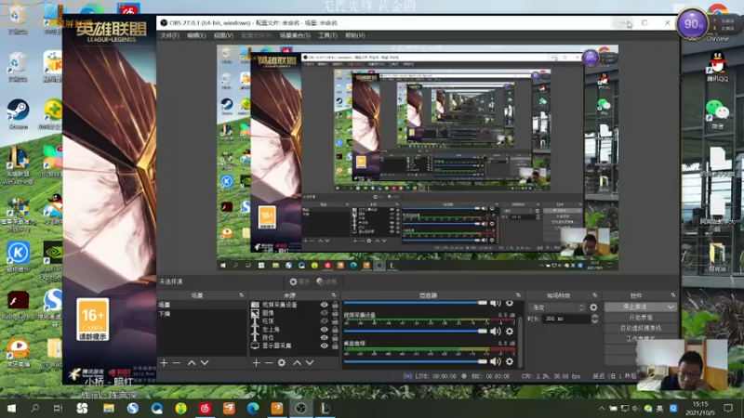Decrease transition duration with down stepper
The height and width of the screenshot is (418, 744).
pos(595,321)
